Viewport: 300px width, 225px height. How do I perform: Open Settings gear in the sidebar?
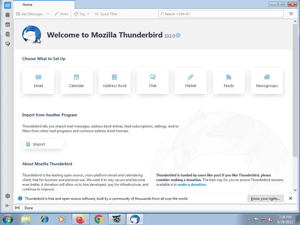coord(8,196)
